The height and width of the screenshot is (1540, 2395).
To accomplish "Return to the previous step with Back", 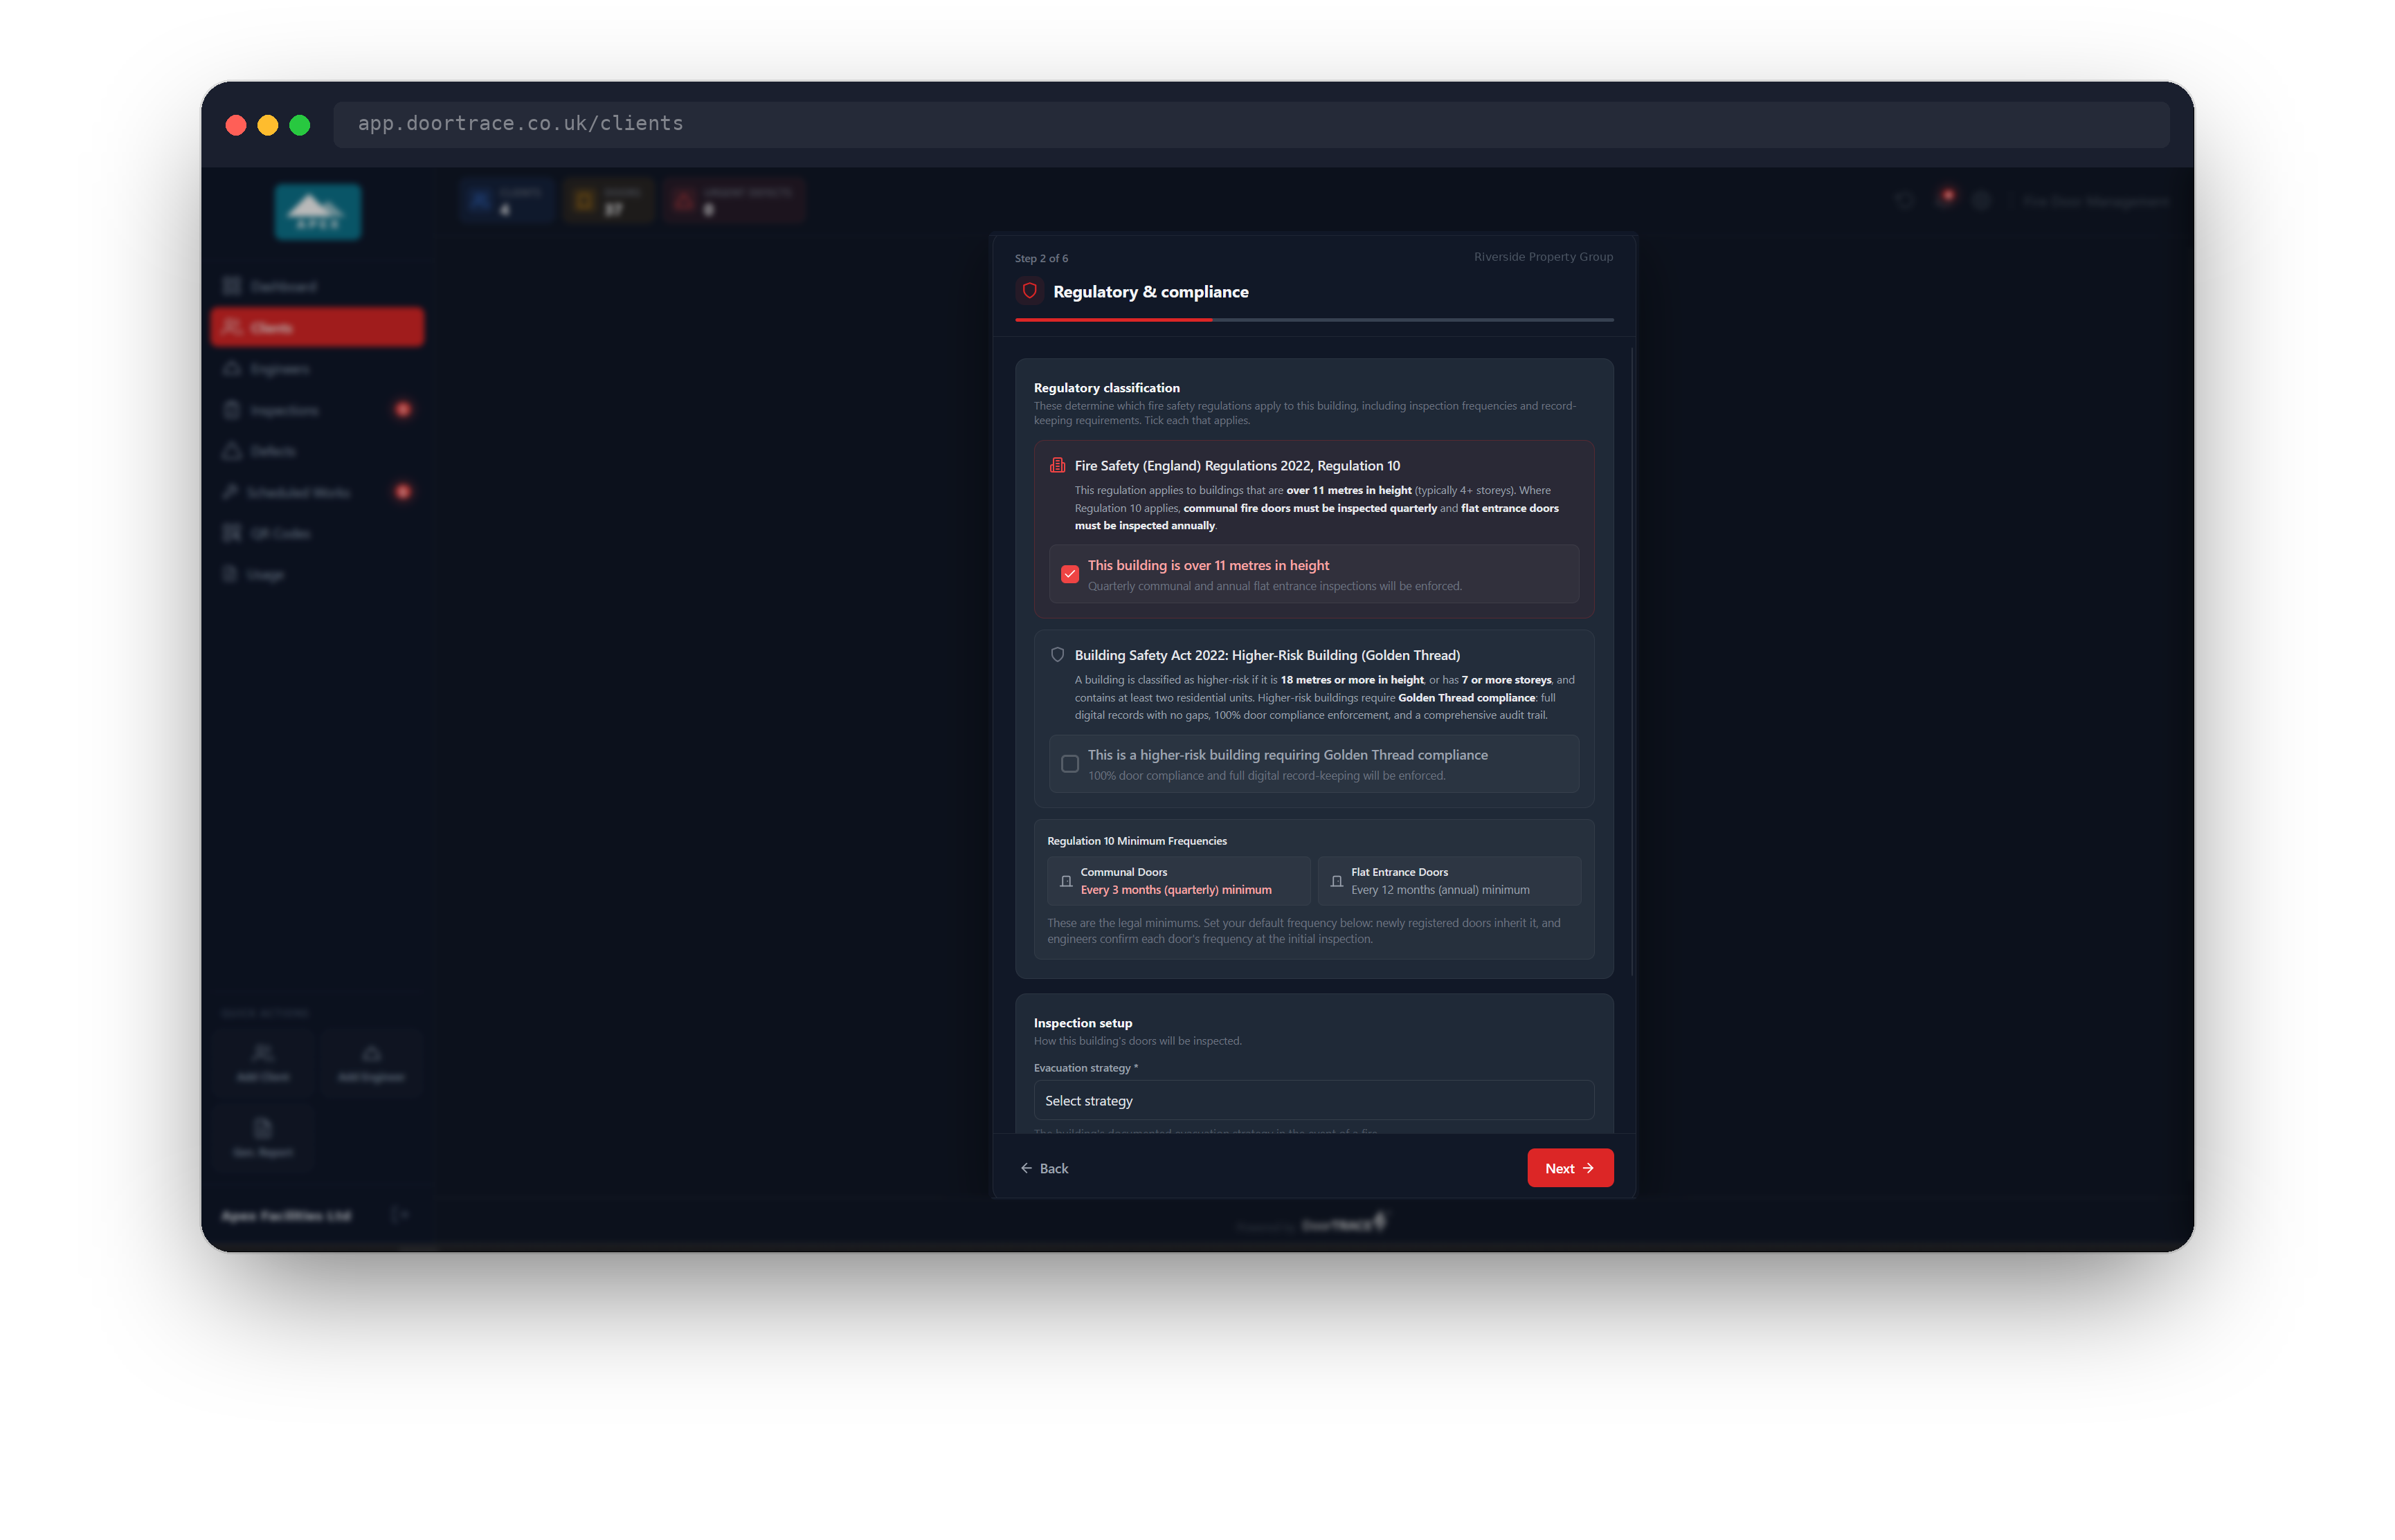I will [x=1045, y=1168].
